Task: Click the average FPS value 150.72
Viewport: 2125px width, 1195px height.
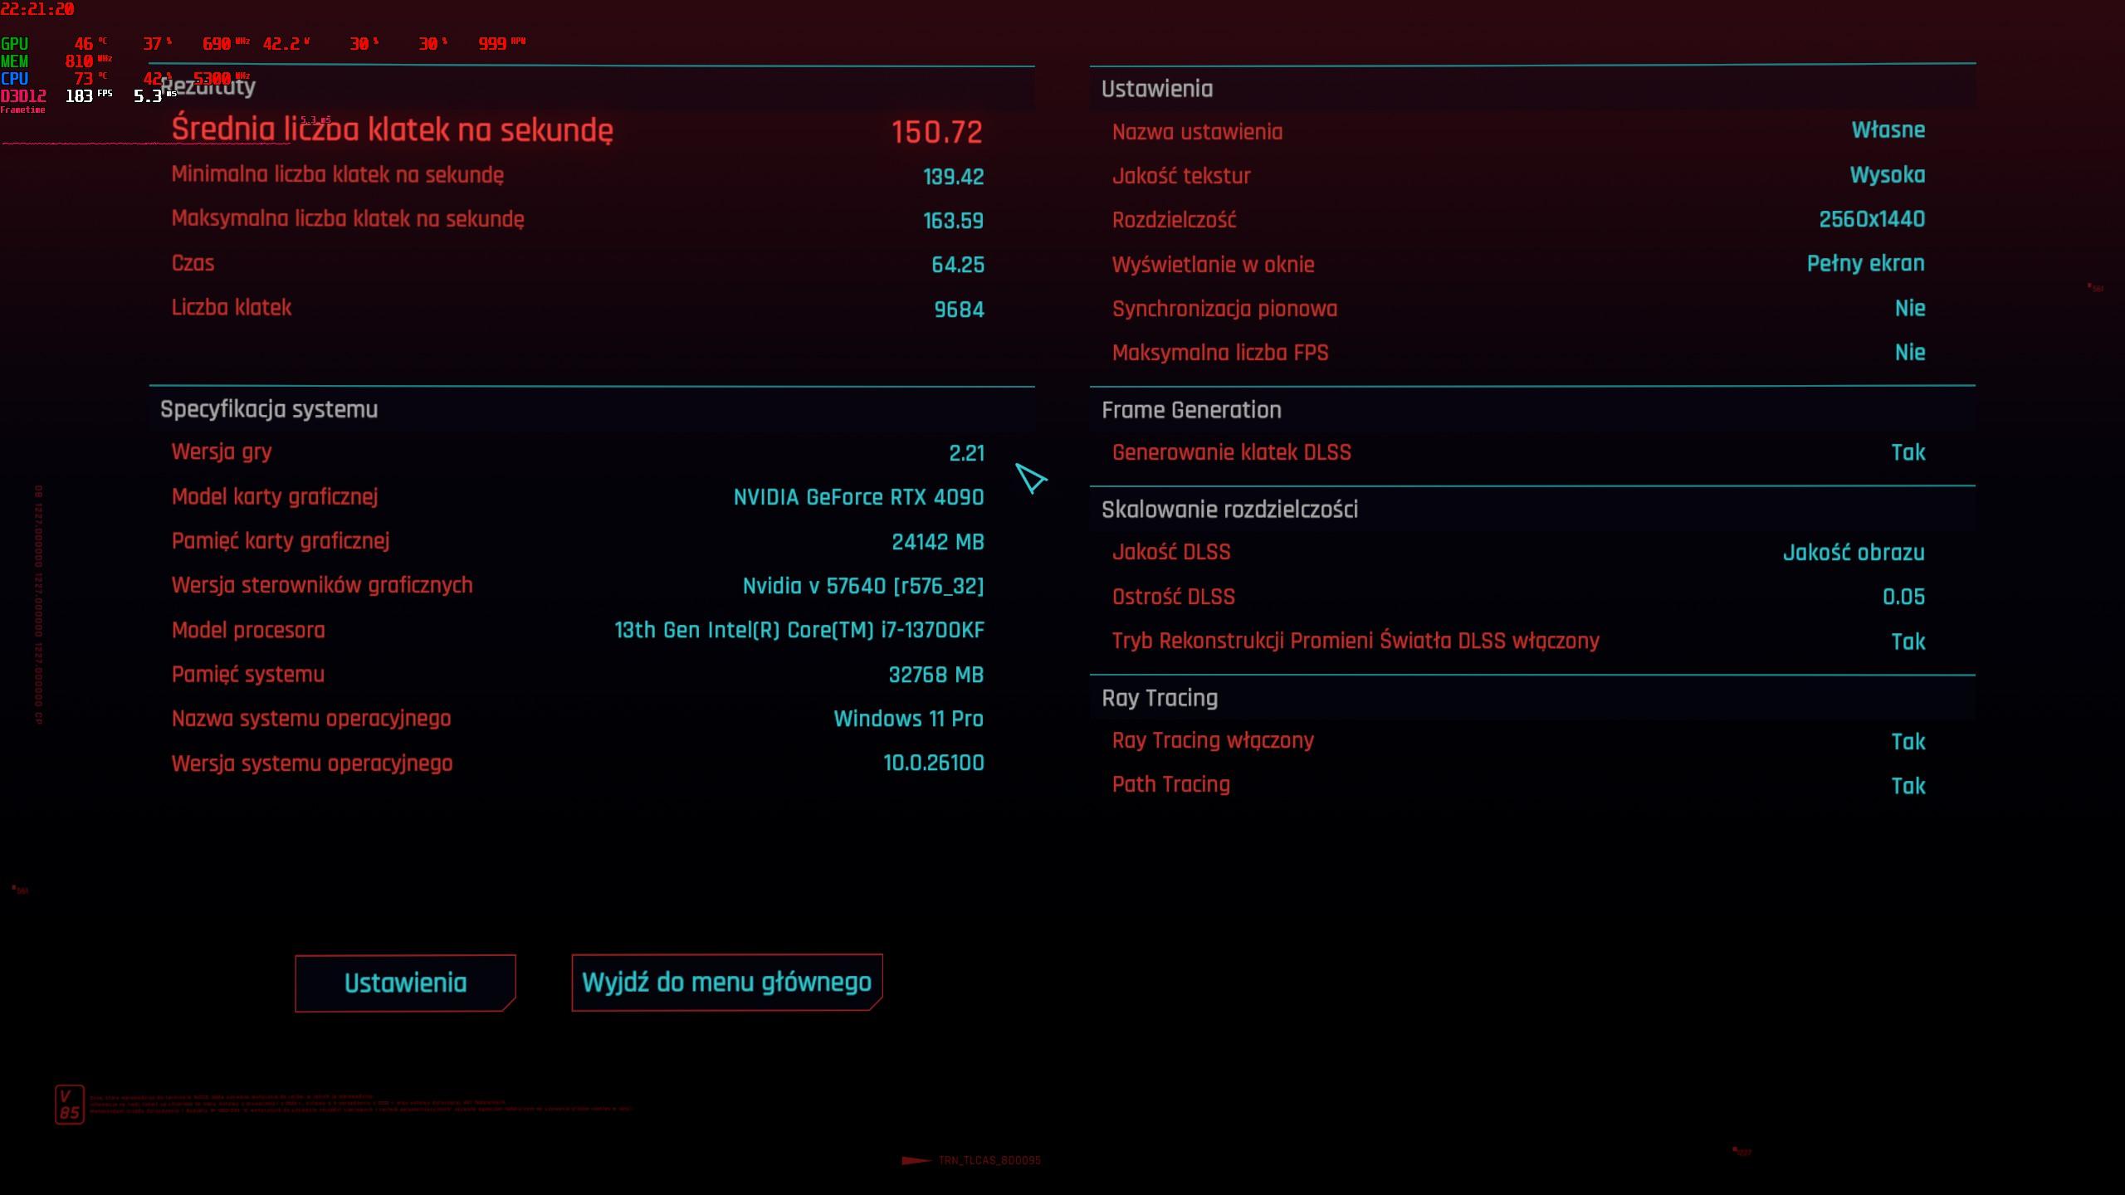Action: [x=936, y=132]
